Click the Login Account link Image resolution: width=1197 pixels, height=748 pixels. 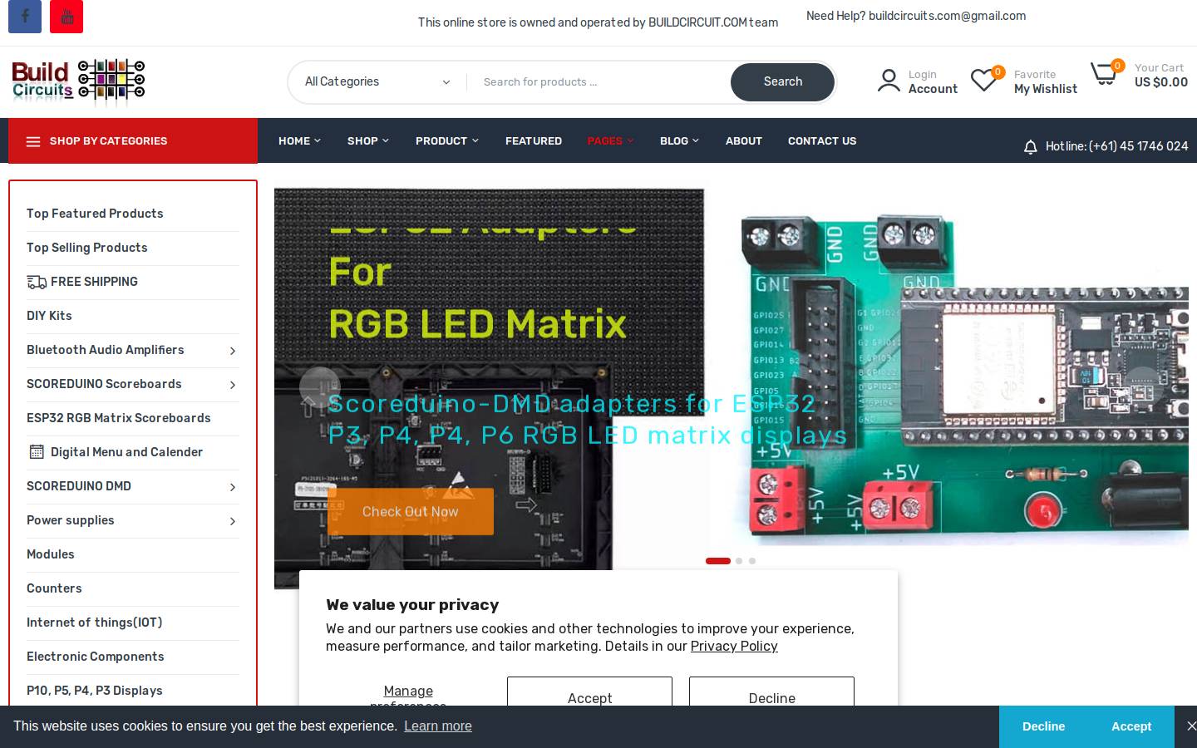(933, 81)
